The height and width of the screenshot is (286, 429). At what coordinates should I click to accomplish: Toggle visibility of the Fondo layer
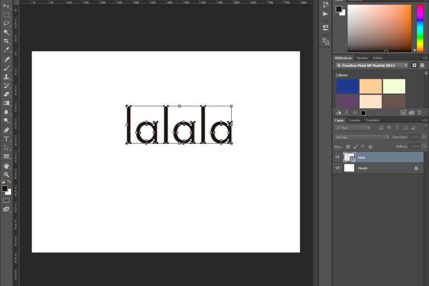click(337, 168)
